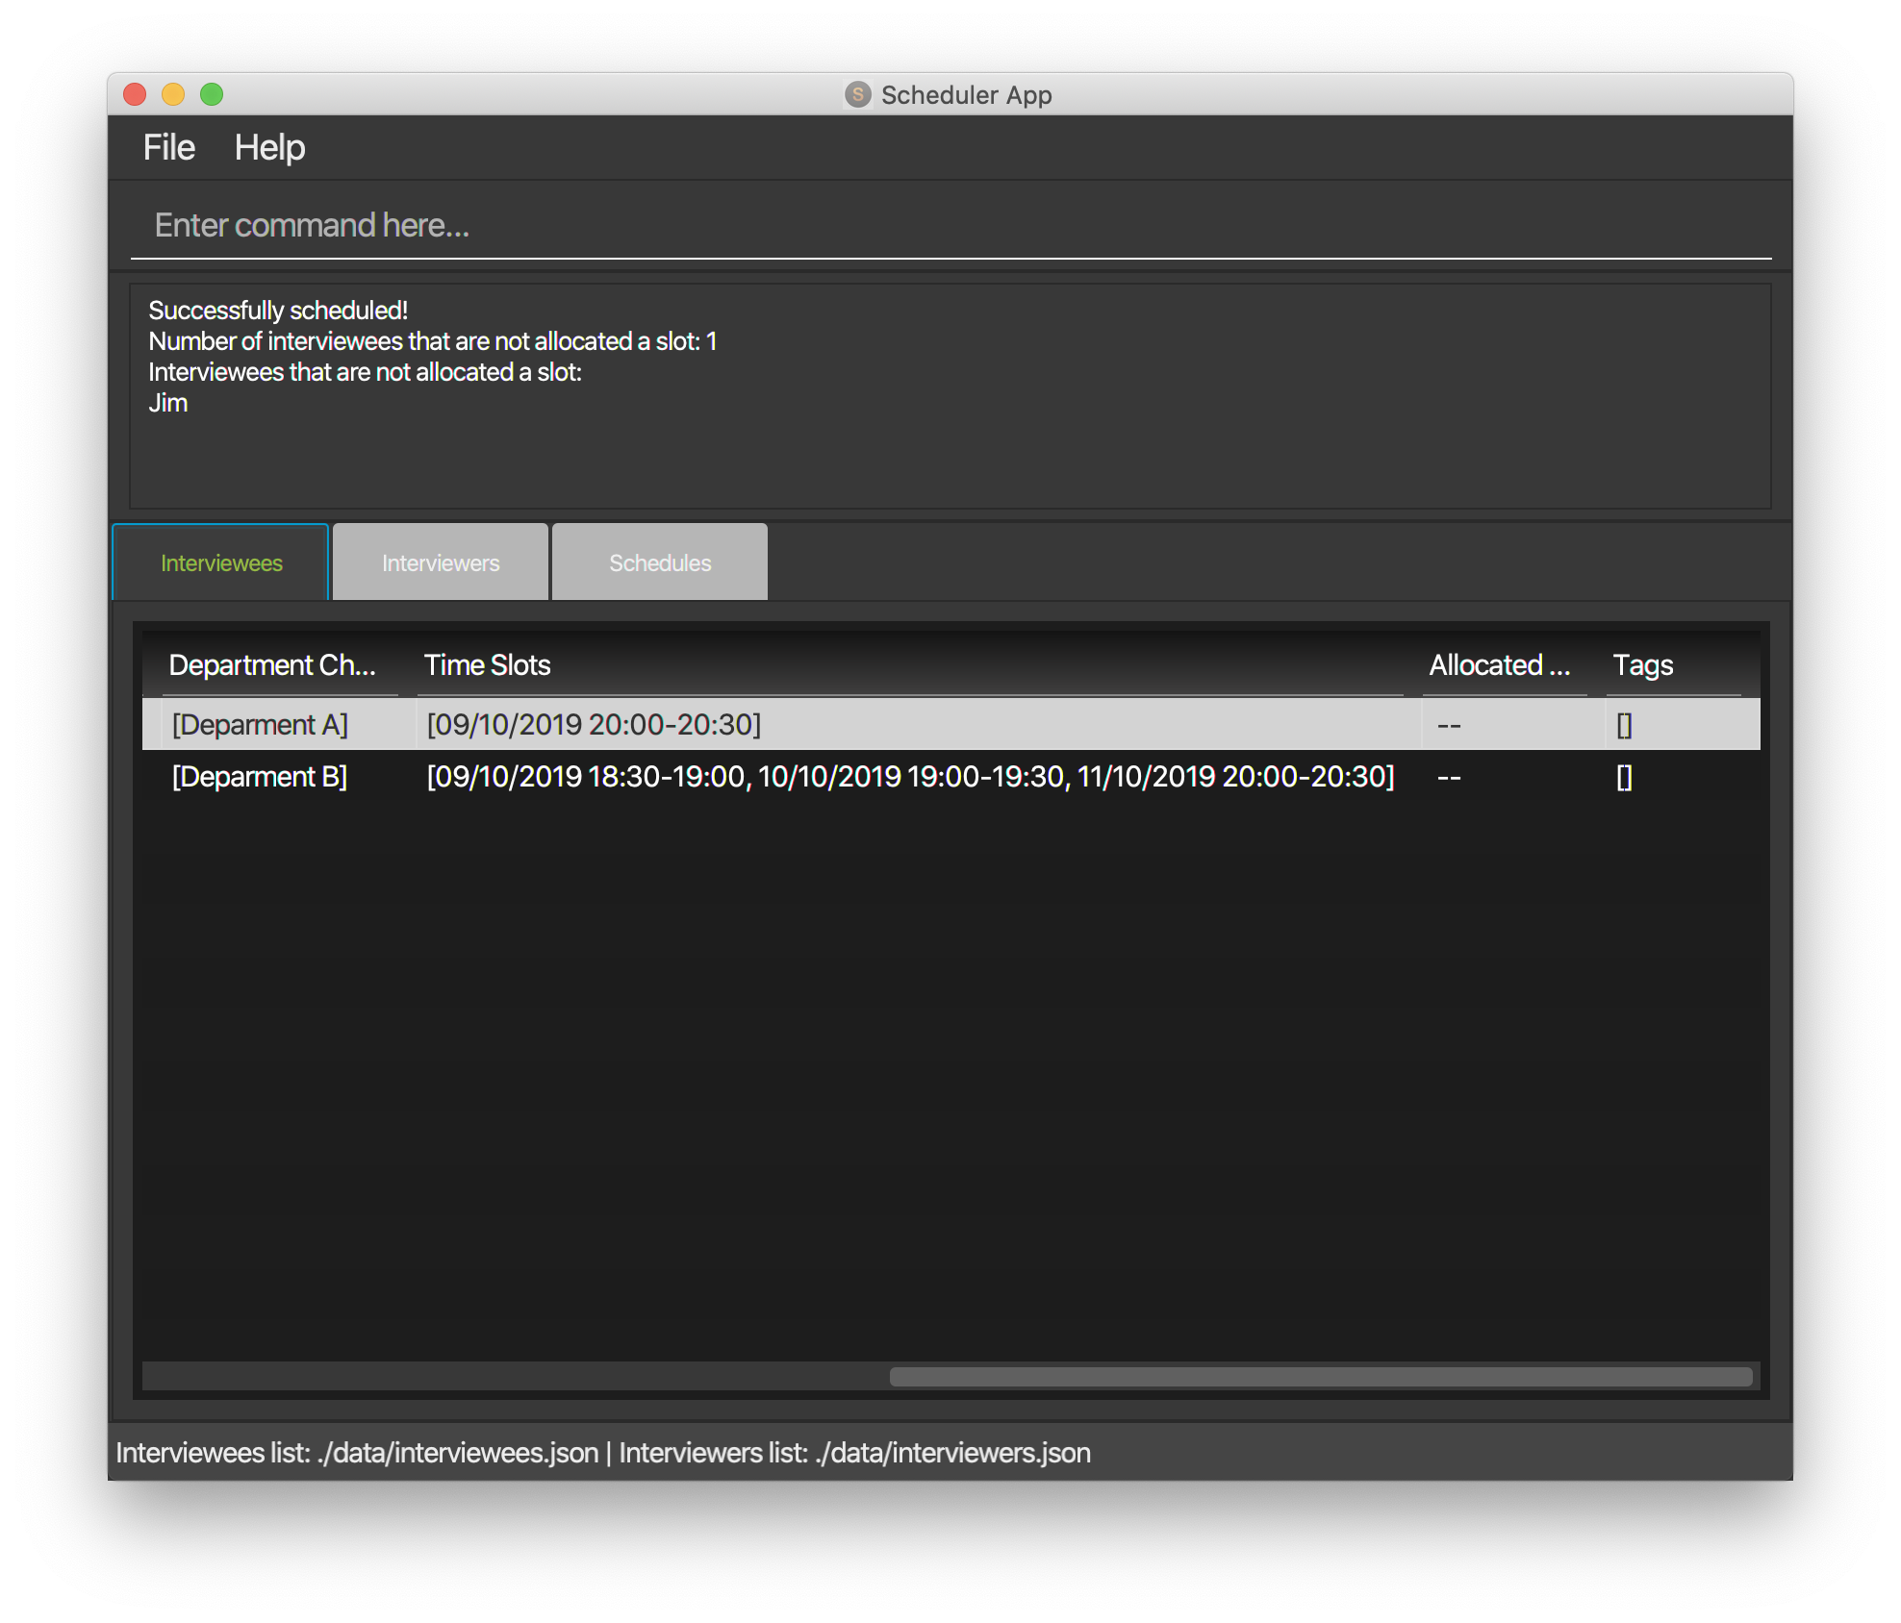Screen dimensions: 1901x1623
Task: Click the result message display box
Action: coord(949,396)
